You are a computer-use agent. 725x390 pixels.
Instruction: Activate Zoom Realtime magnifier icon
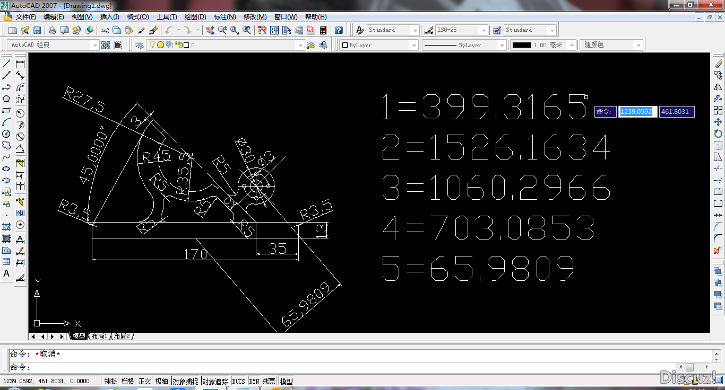tap(222, 30)
